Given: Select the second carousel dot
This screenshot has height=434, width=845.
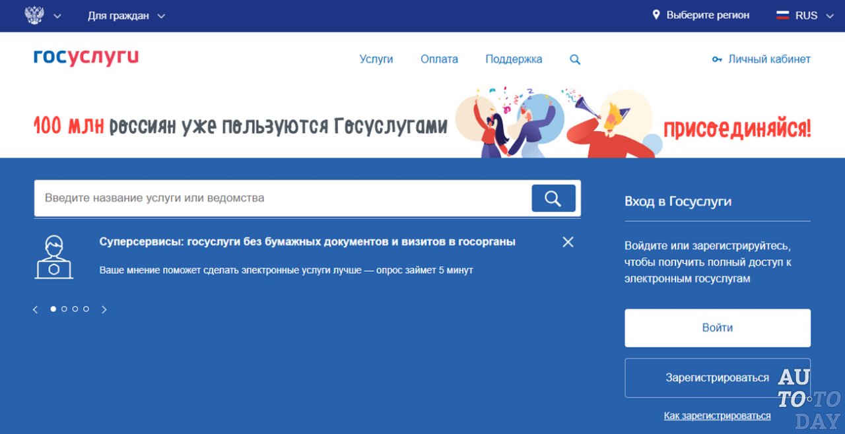Looking at the screenshot, I should tap(64, 308).
